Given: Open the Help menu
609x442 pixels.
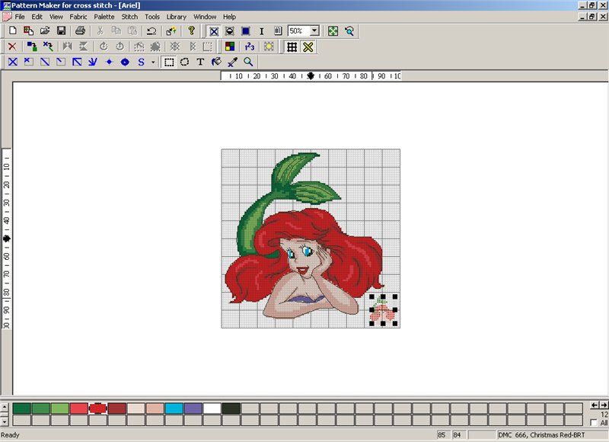Looking at the screenshot, I should pos(229,17).
